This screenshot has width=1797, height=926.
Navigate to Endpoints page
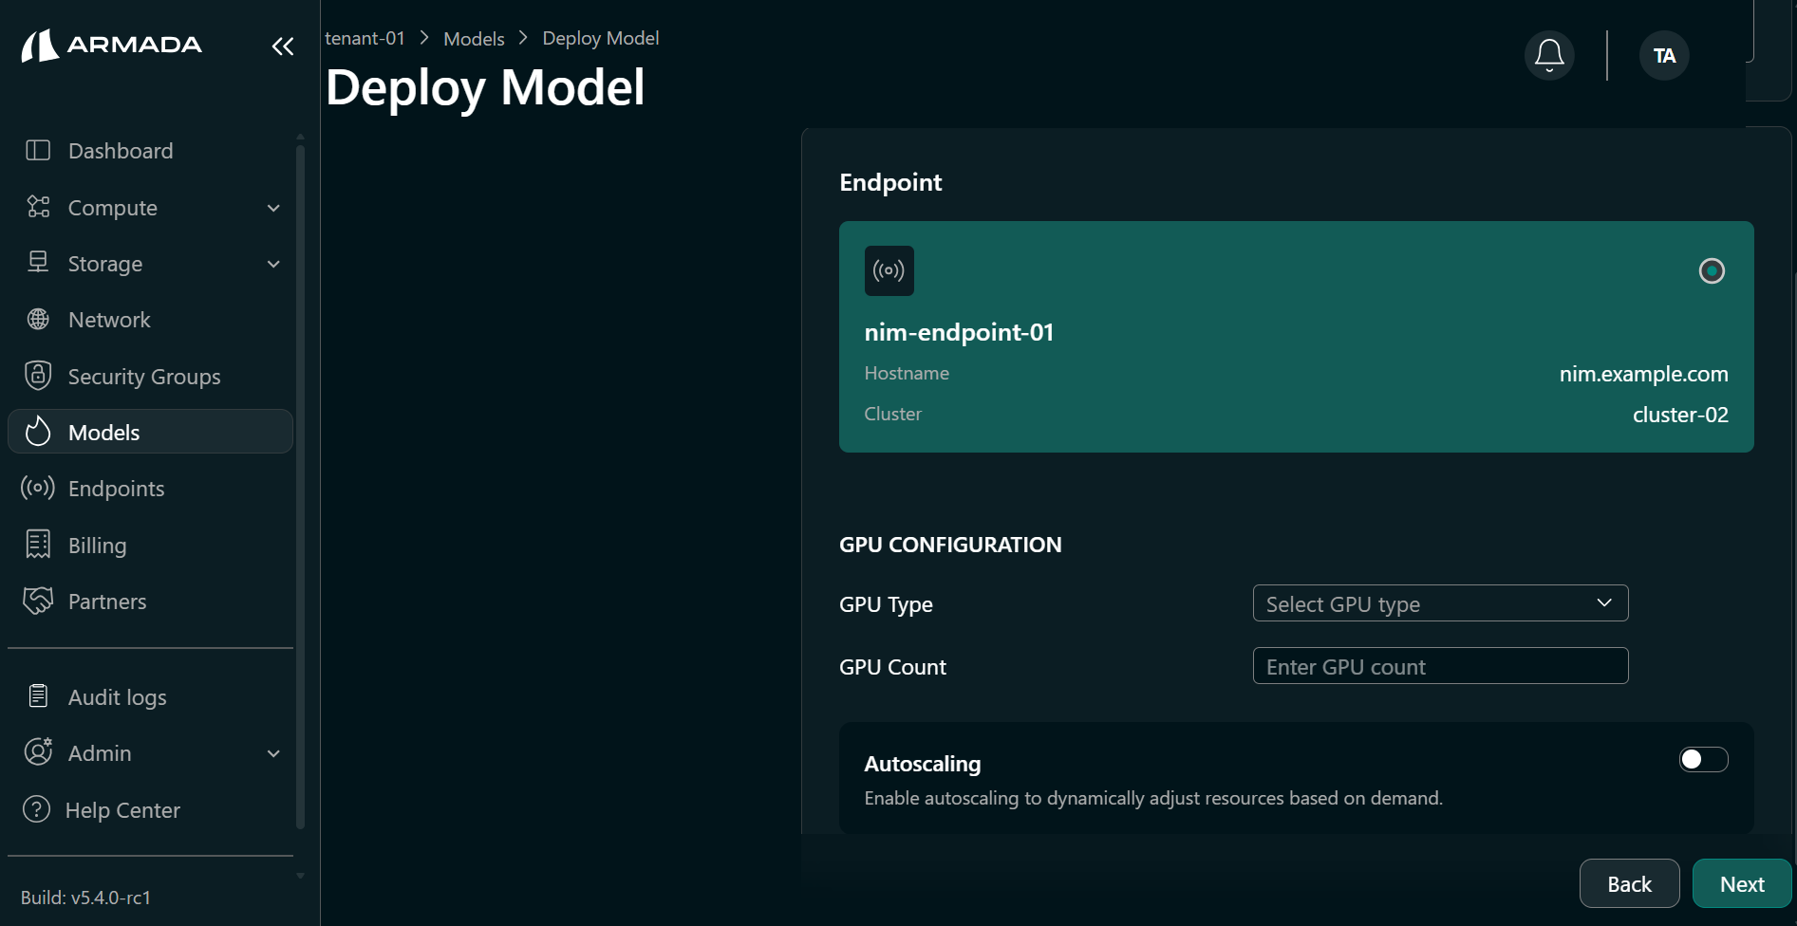coord(150,488)
